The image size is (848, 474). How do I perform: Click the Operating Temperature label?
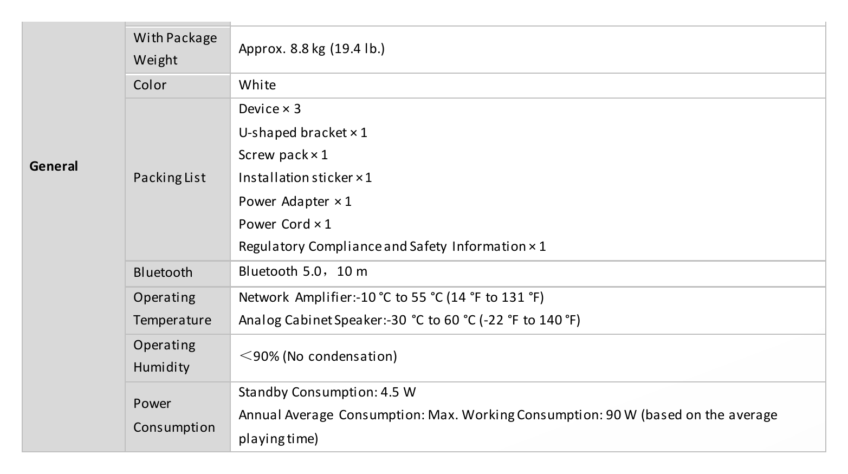click(x=172, y=309)
